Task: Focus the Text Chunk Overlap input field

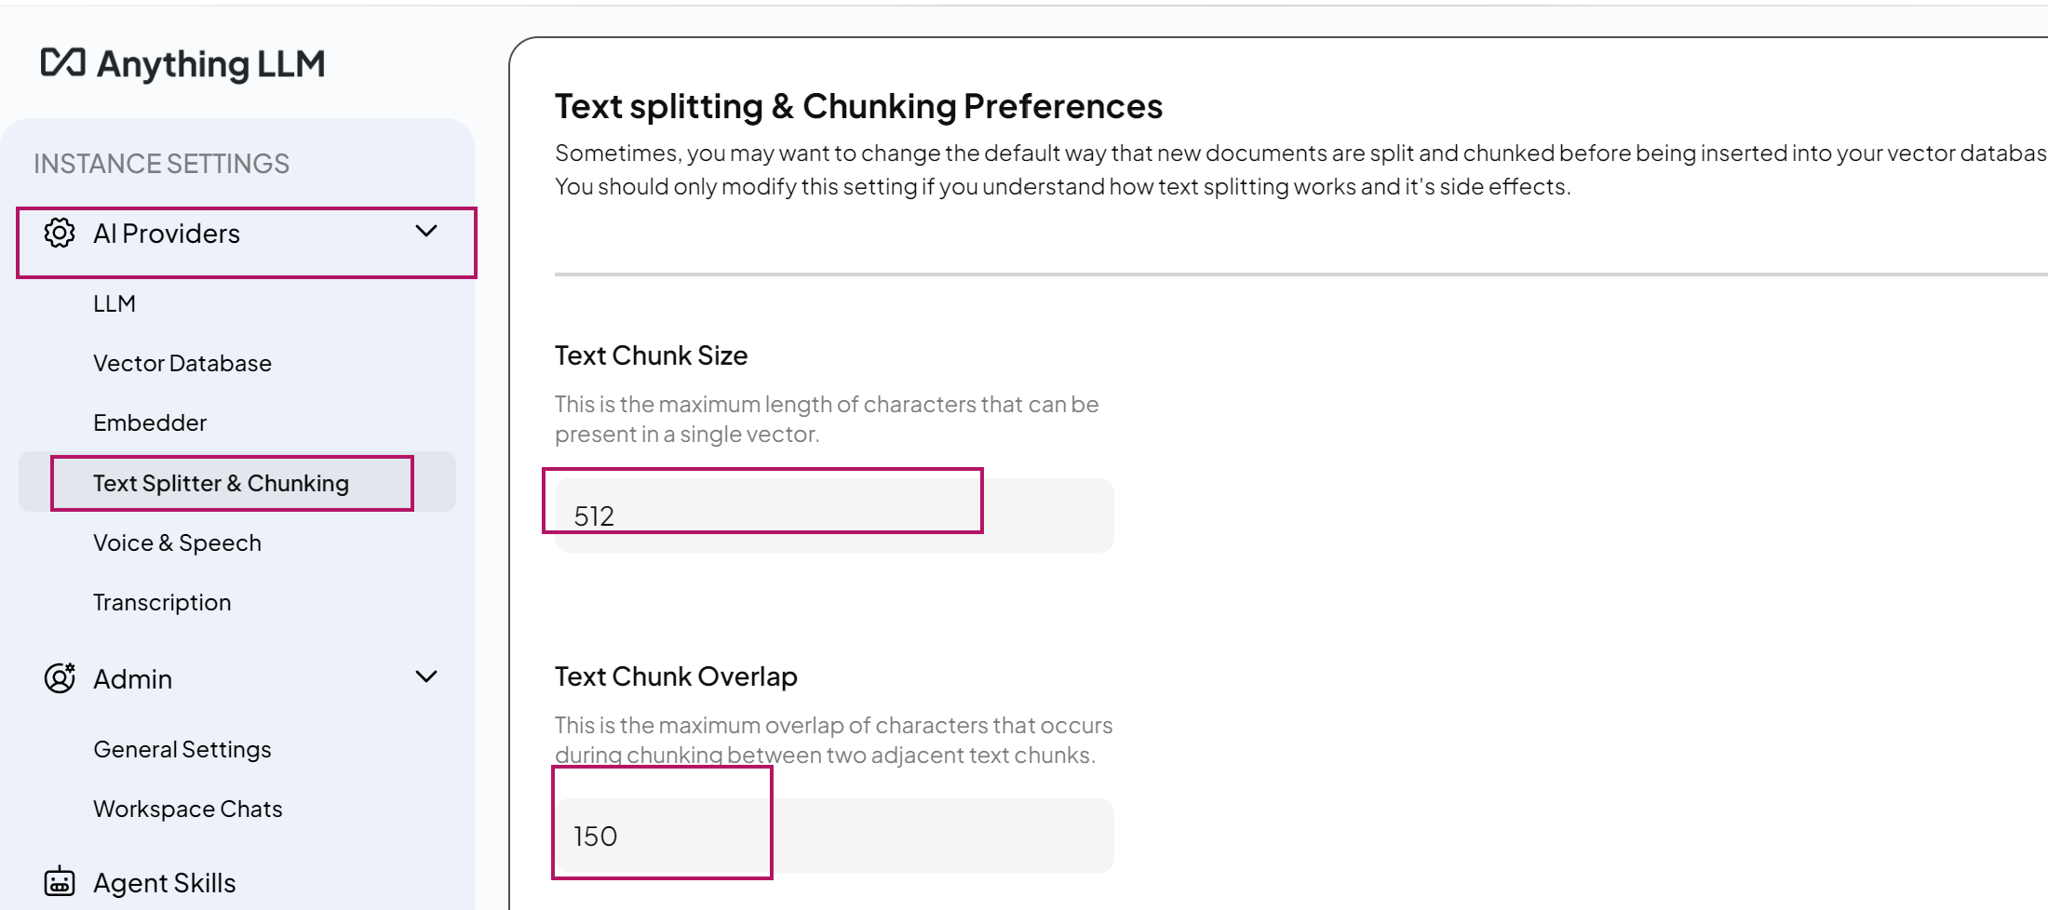Action: click(x=833, y=836)
